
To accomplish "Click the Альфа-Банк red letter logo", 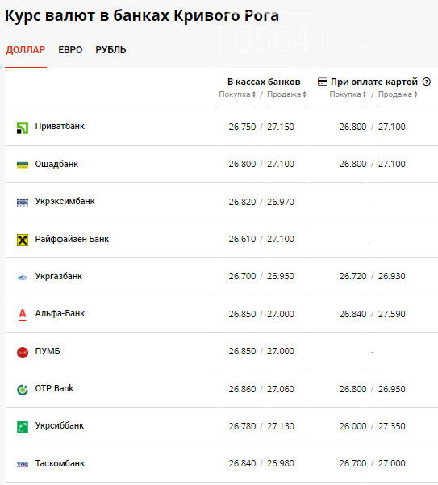I will tap(23, 316).
